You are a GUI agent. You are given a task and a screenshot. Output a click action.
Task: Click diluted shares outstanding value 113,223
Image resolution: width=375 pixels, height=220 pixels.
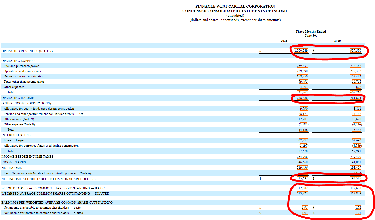(x=302, y=193)
